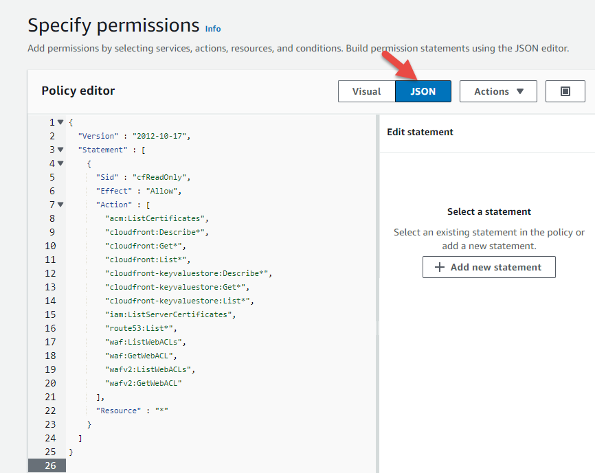Collapse the fold arrow on line 1
Viewport: 595px width, 473px height.
60,122
